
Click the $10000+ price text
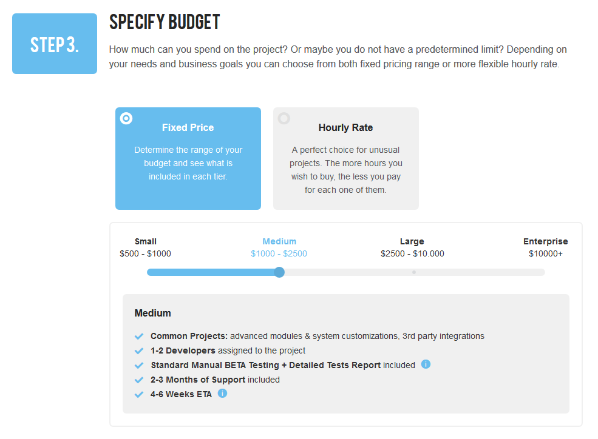tap(545, 253)
